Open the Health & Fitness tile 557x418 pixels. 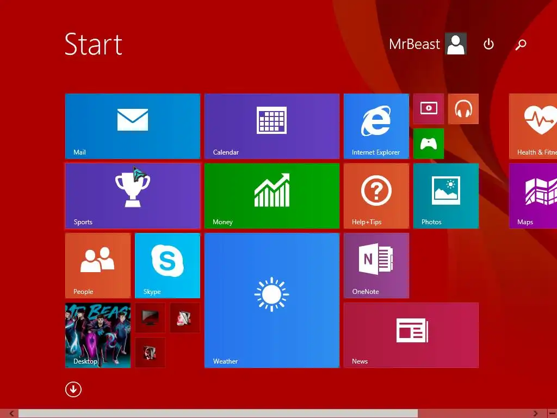[533, 126]
